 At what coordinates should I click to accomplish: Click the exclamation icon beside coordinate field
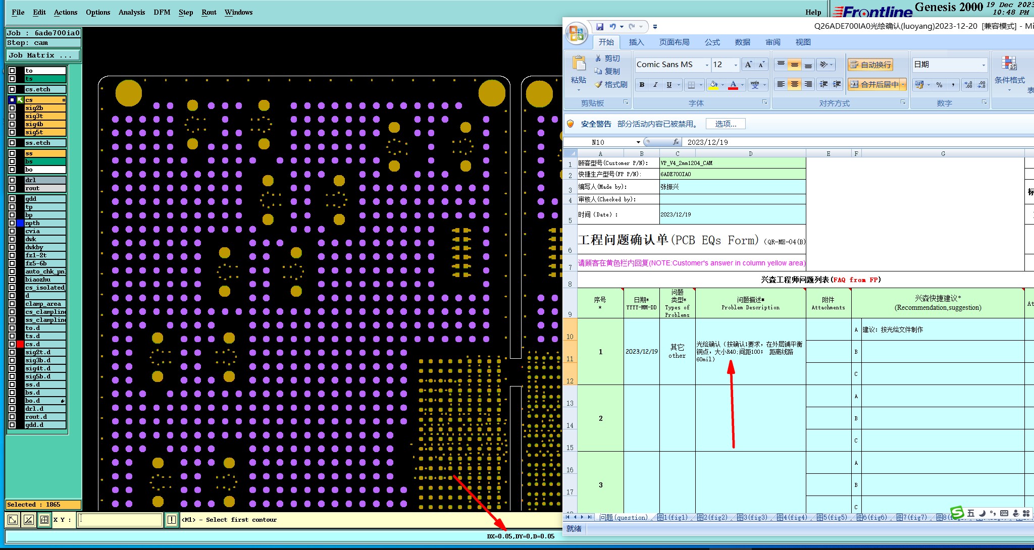tap(172, 519)
